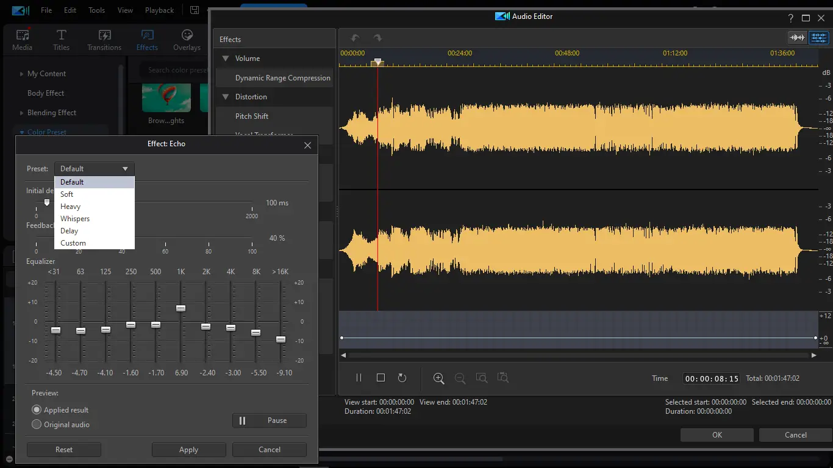Choose the Heavy echo preset
Screen dimensions: 833x468
(71, 207)
